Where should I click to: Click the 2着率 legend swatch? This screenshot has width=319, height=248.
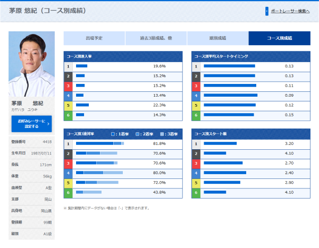point(137,134)
